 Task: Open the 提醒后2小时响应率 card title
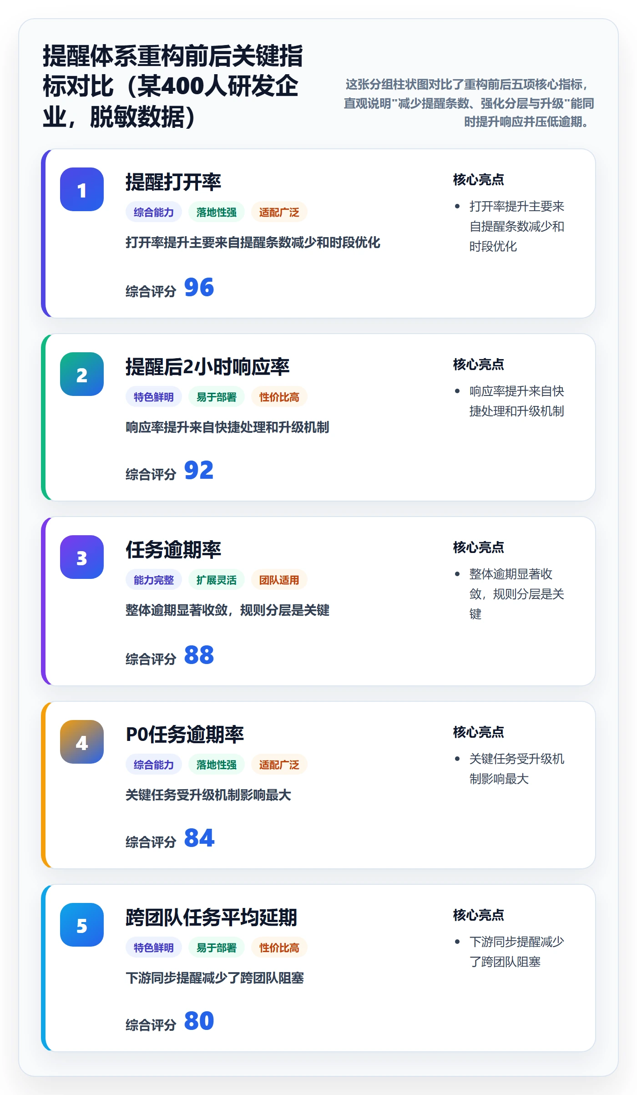[x=207, y=367]
